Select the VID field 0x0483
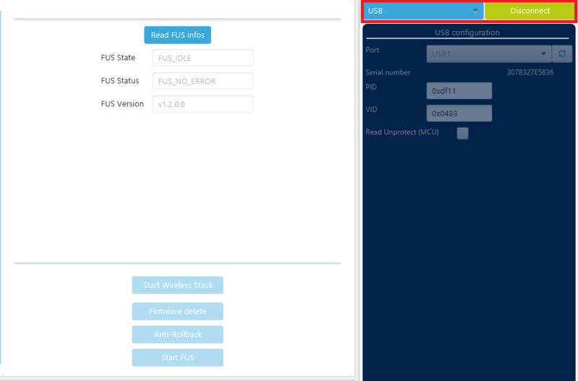 [x=459, y=114]
